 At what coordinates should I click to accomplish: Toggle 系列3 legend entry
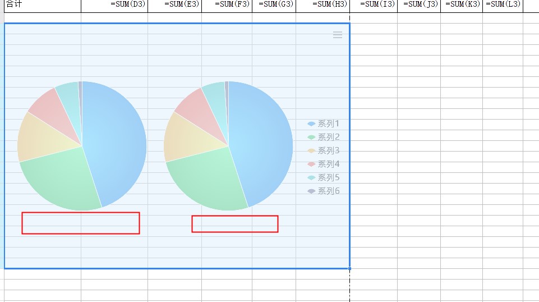(324, 150)
